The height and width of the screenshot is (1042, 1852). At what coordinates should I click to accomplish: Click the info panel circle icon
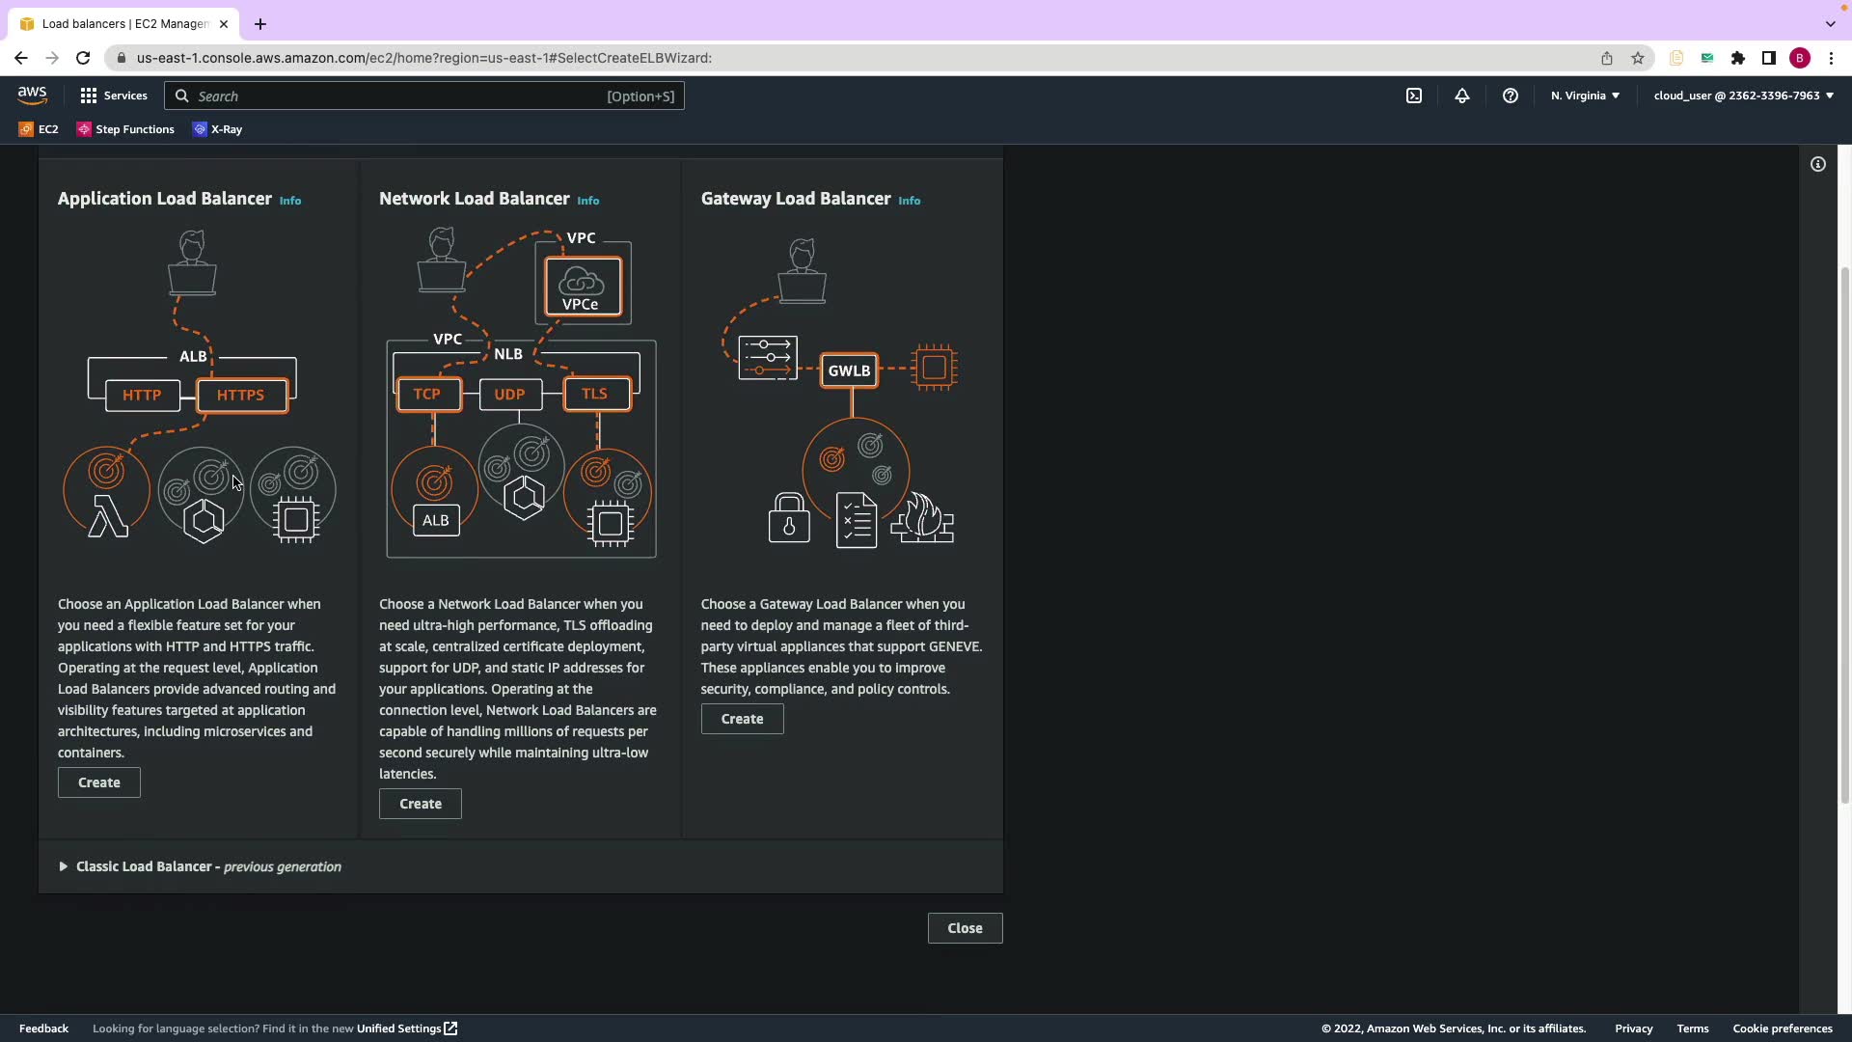pyautogui.click(x=1817, y=164)
